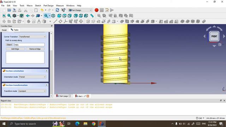226x127 pixels.
Task: Switch to the Model tab
Action: pos(4,30)
